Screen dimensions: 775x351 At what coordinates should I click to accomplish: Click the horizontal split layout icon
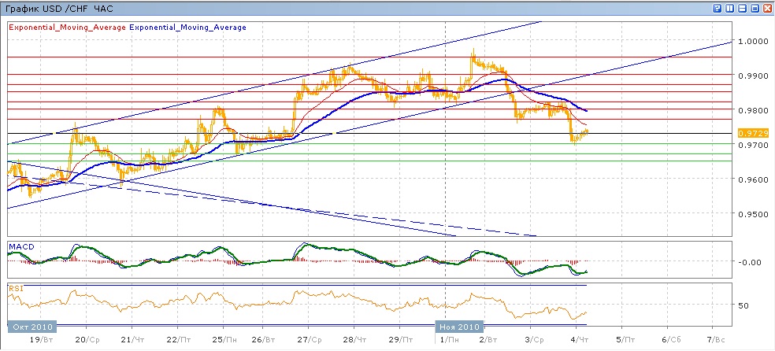tap(742, 8)
